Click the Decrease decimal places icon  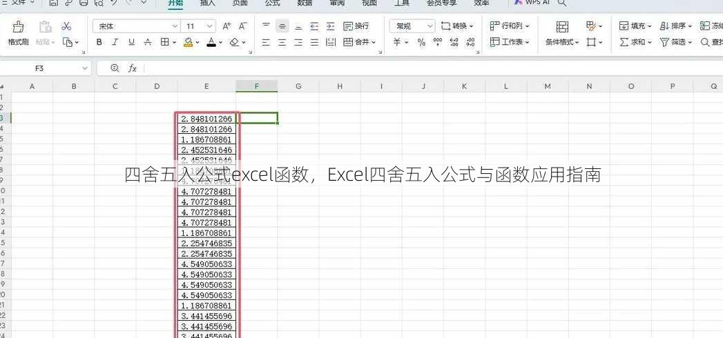[470, 42]
